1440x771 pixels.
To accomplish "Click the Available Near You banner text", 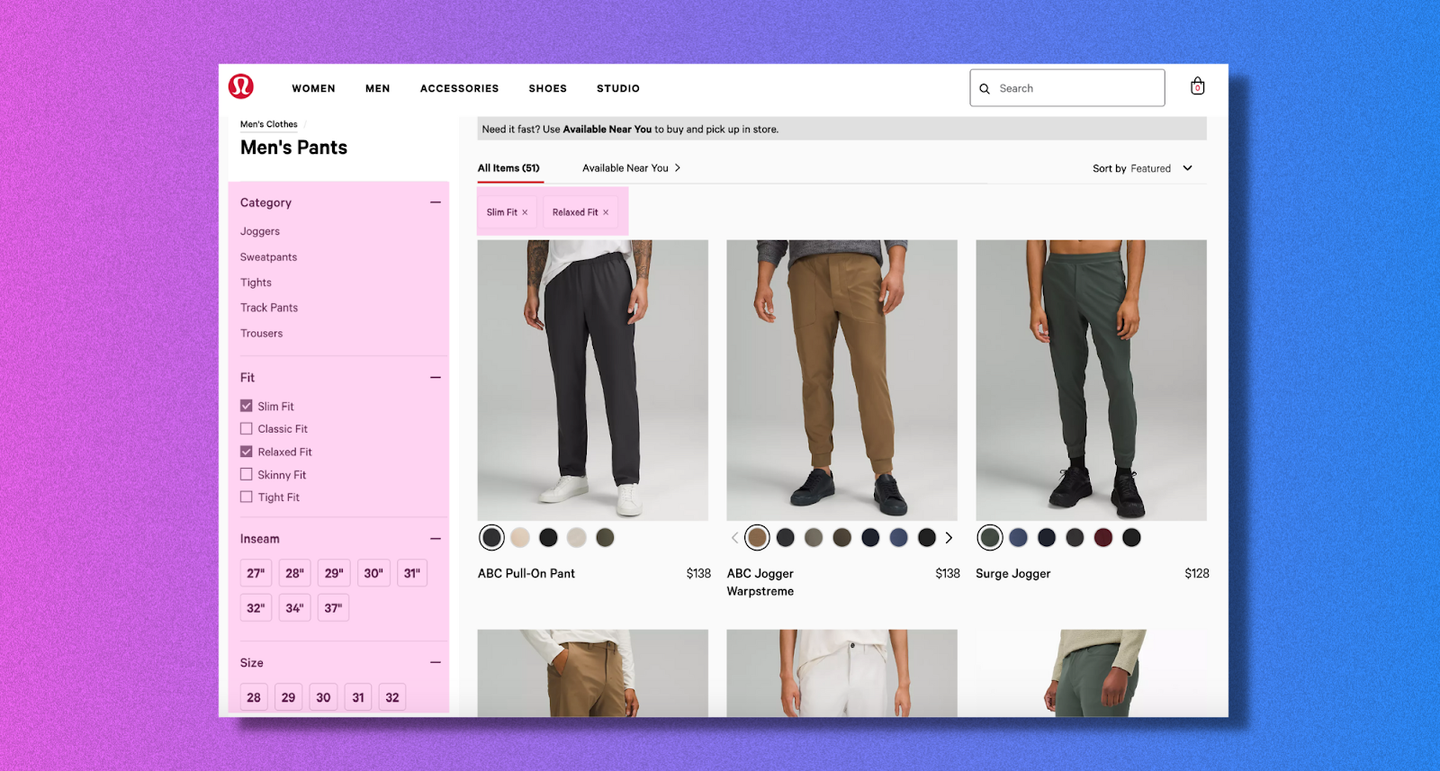I will pyautogui.click(x=607, y=130).
